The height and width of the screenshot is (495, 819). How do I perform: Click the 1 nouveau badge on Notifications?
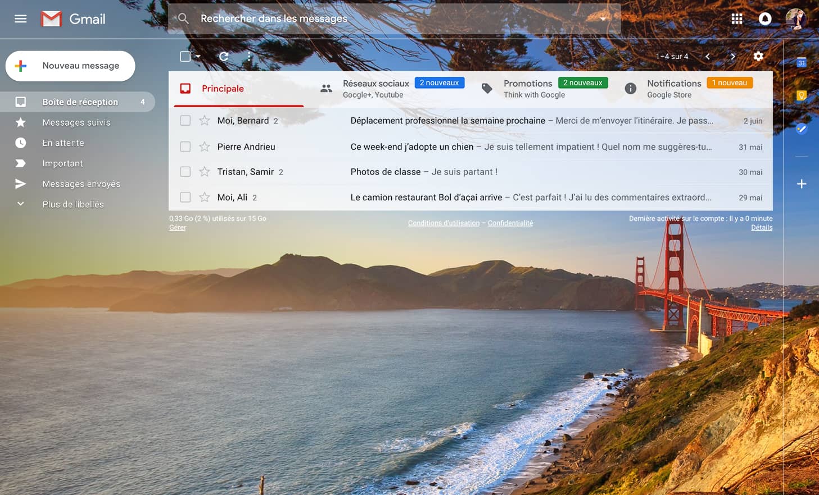coord(730,82)
